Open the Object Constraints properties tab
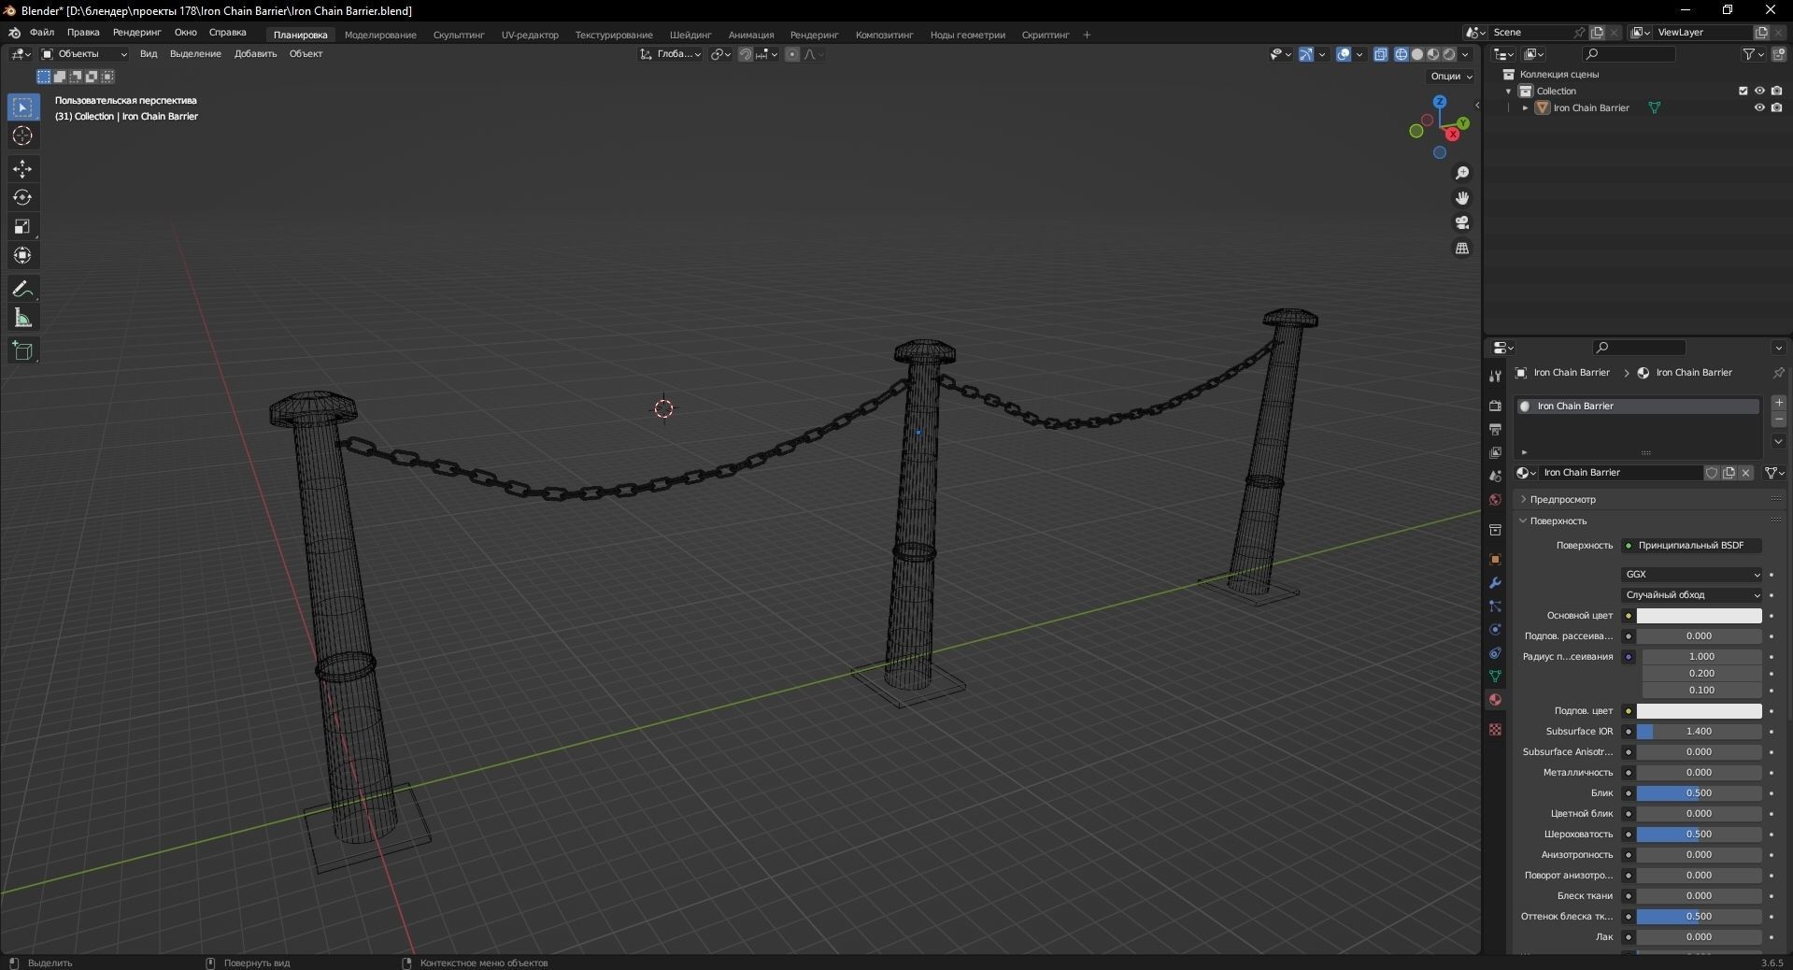Screen dimensions: 1793x970 click(1495, 652)
